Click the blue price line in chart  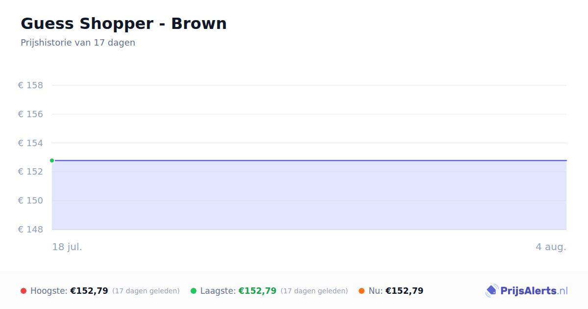coord(309,160)
